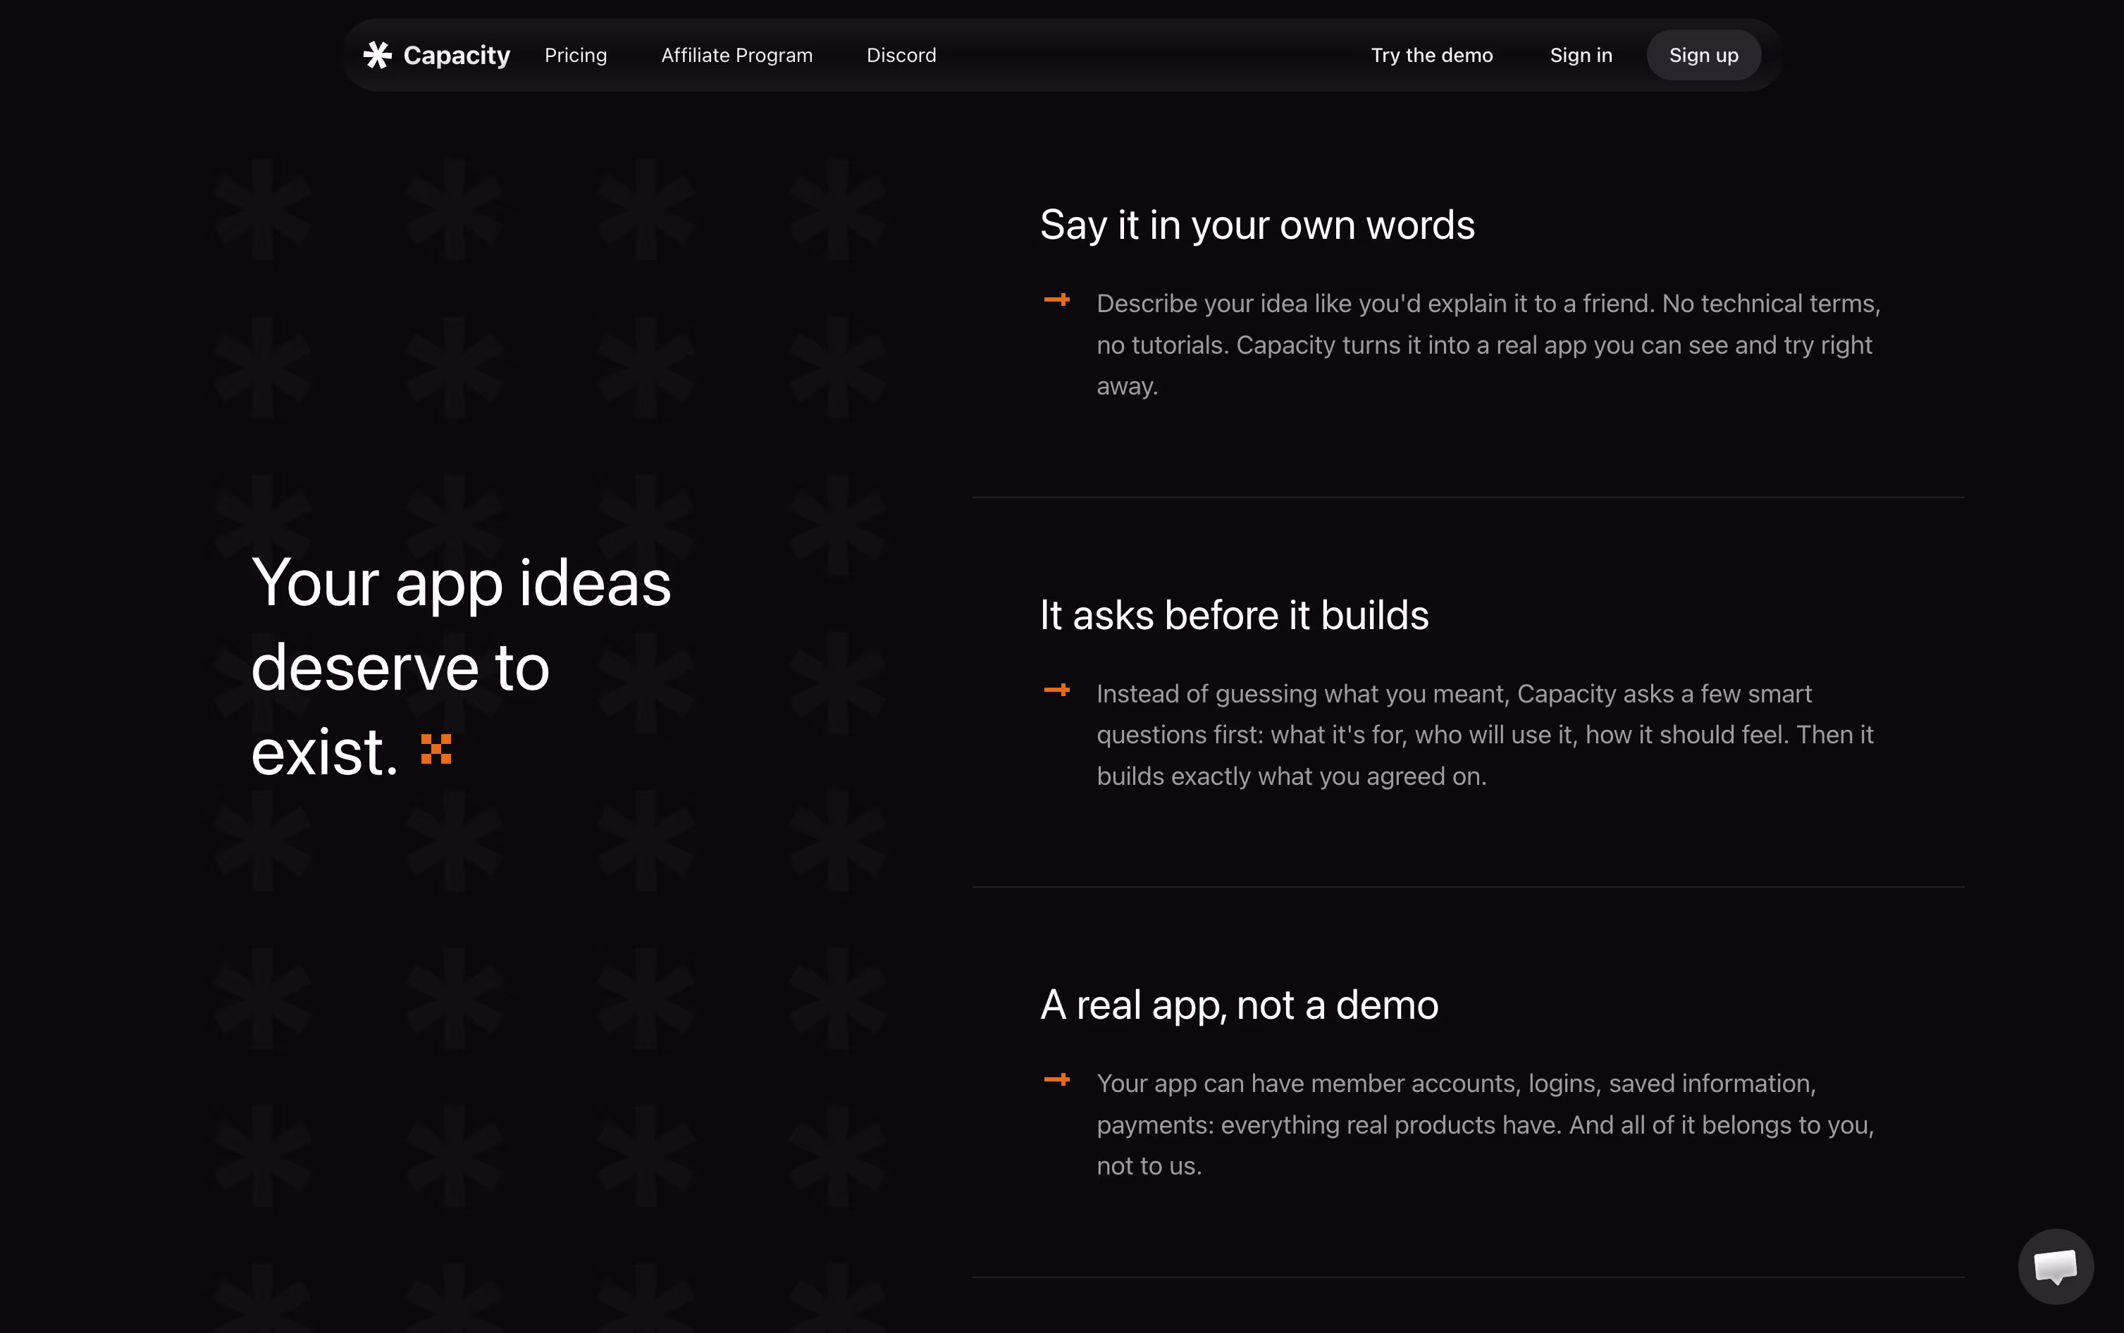Open the Discord link
This screenshot has height=1333, width=2124.
(x=901, y=56)
